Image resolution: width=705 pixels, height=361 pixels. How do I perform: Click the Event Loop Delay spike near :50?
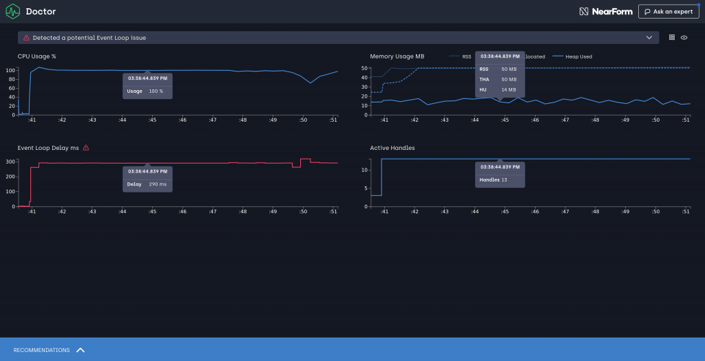pos(305,159)
